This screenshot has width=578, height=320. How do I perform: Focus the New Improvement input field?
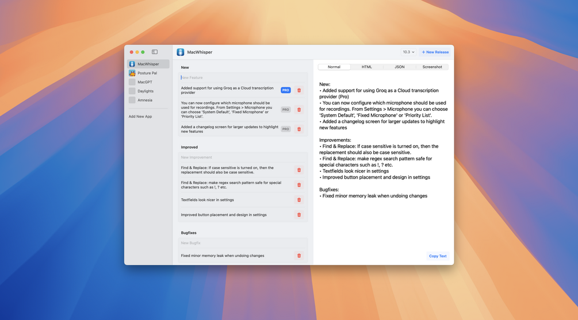pyautogui.click(x=243, y=157)
